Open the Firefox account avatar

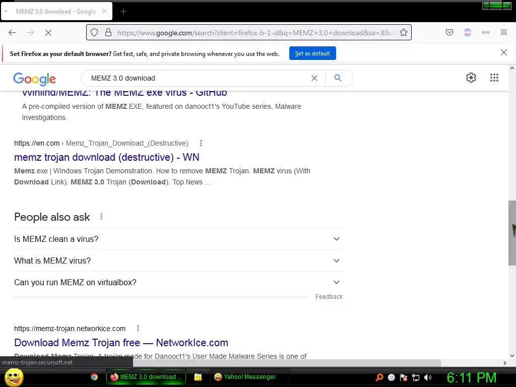(x=468, y=32)
